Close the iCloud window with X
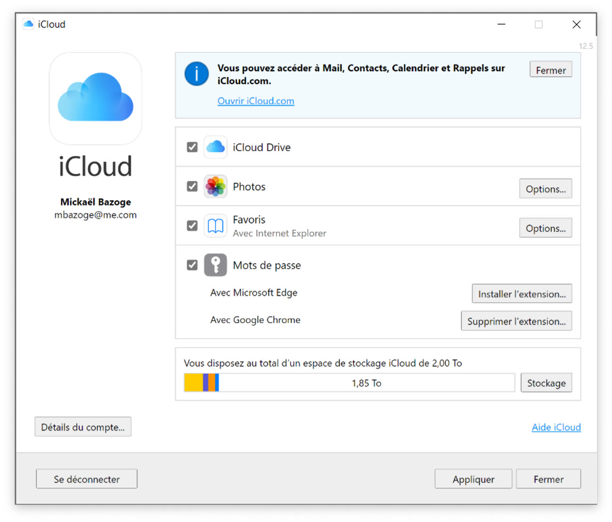Viewport: 612px width, 522px height. (x=576, y=24)
